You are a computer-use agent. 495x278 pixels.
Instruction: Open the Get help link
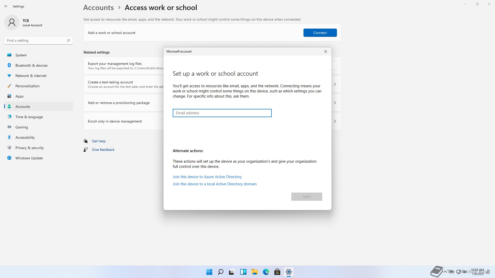tap(99, 141)
